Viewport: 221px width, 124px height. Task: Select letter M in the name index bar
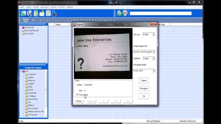pyautogui.click(x=74, y=20)
